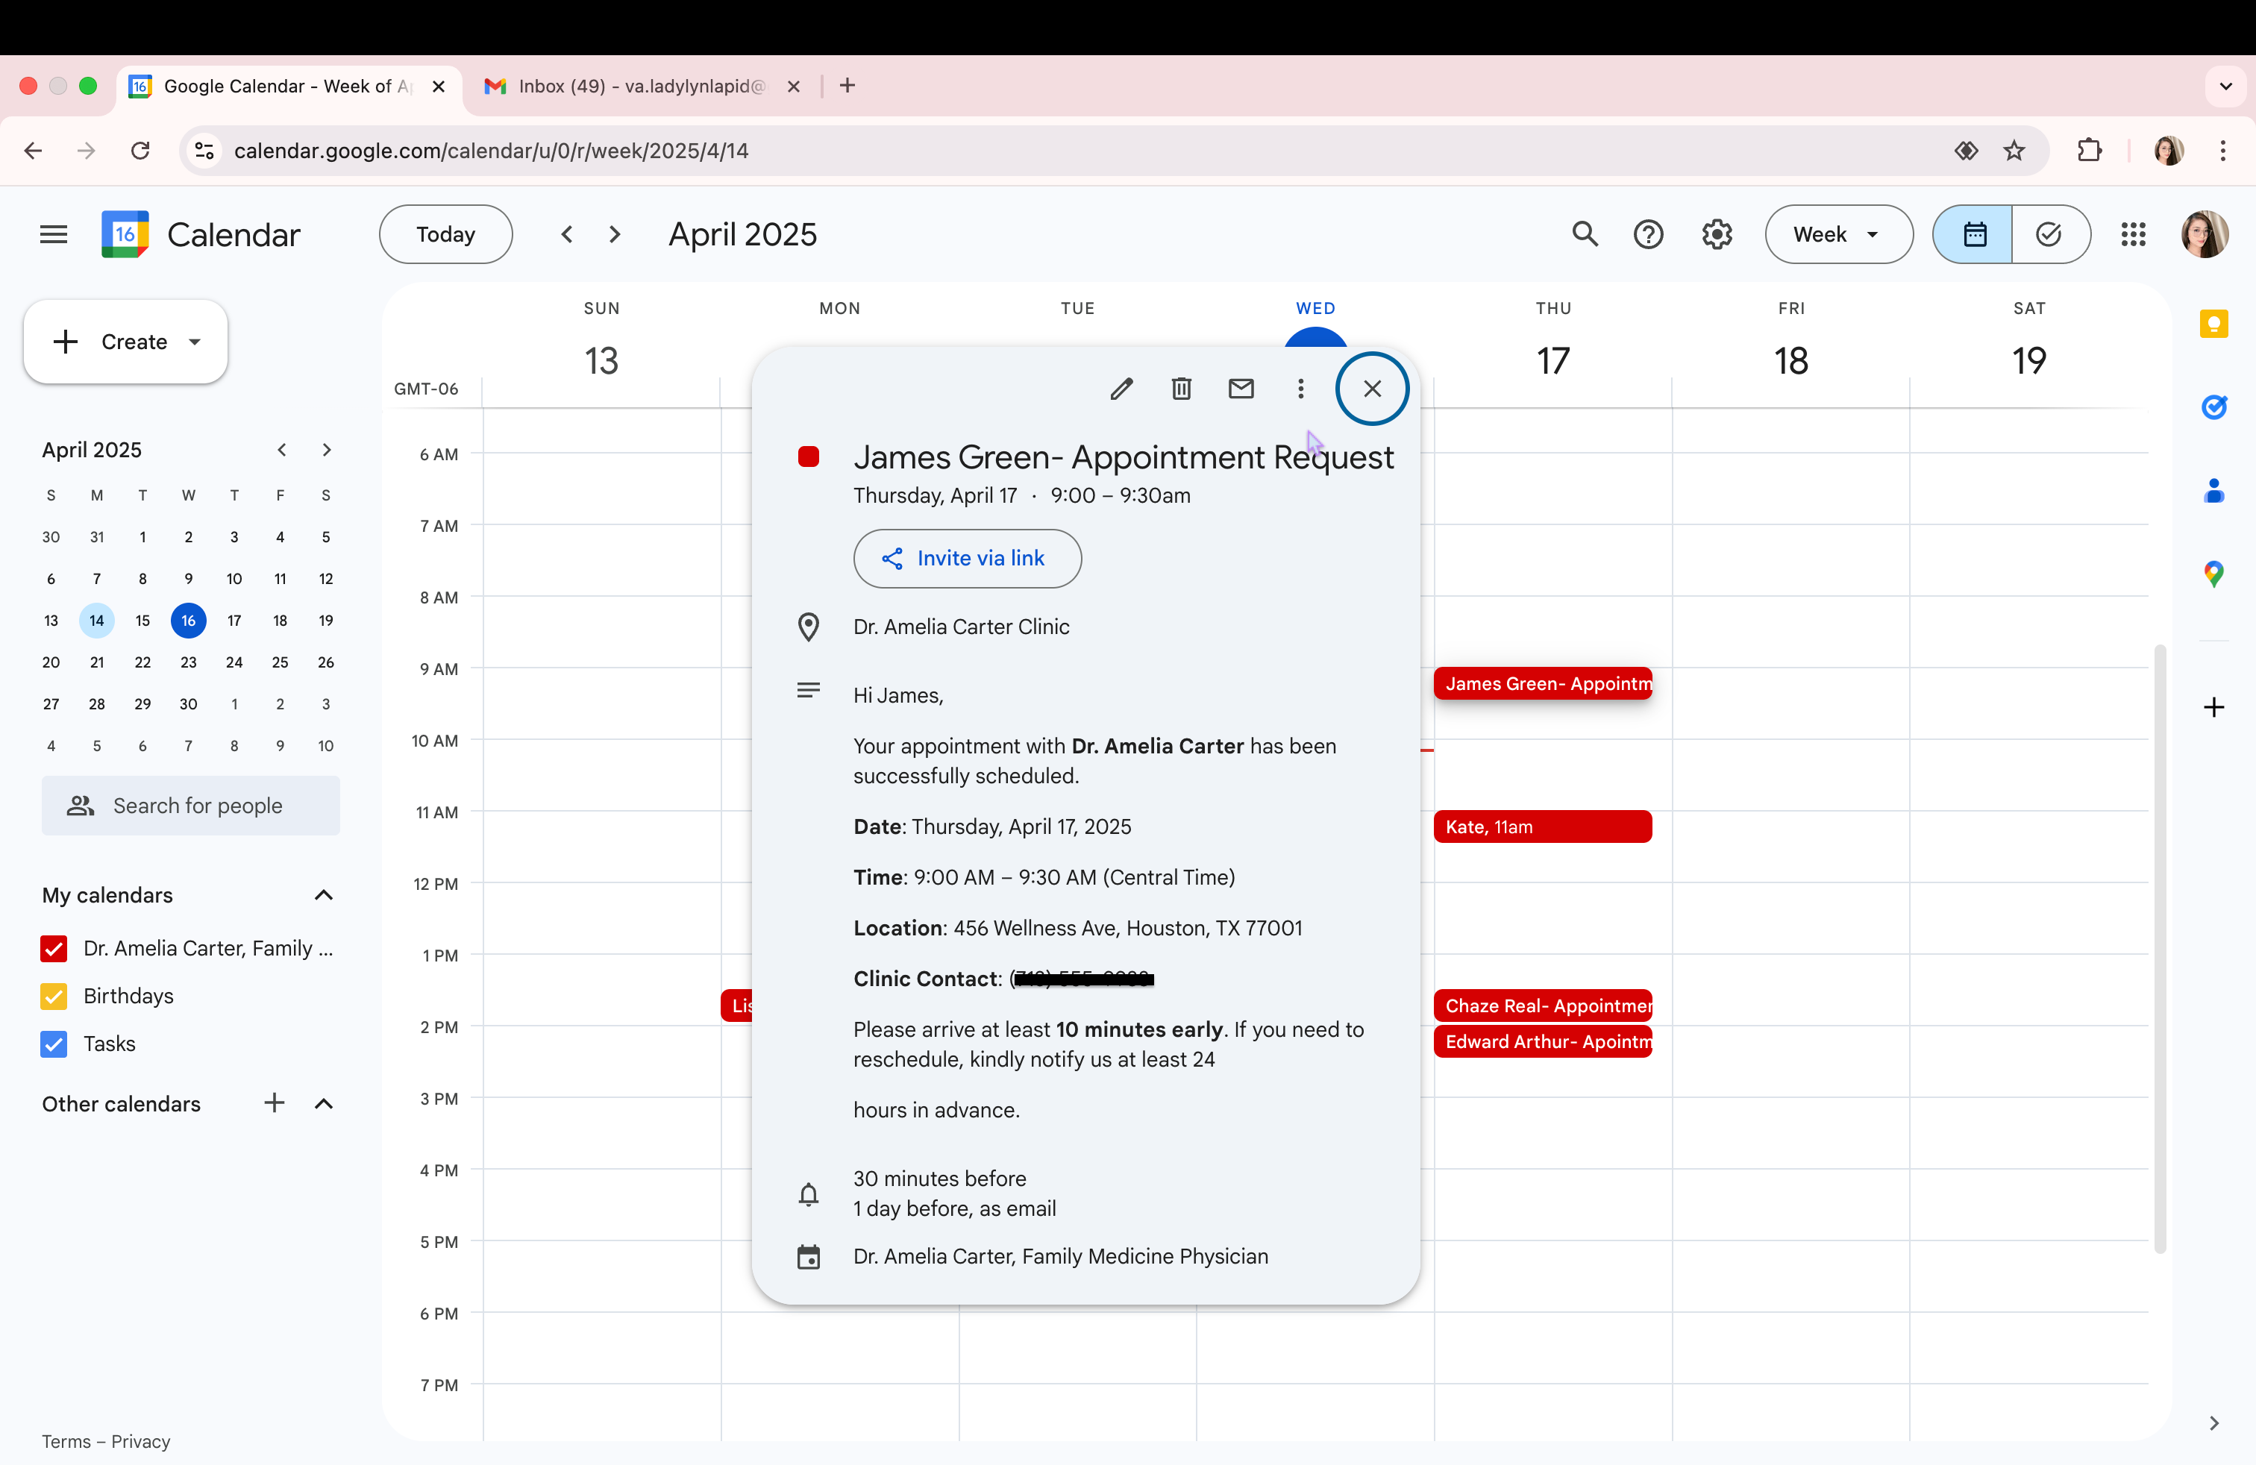Select April 14 in the mini calendar

[x=97, y=621]
